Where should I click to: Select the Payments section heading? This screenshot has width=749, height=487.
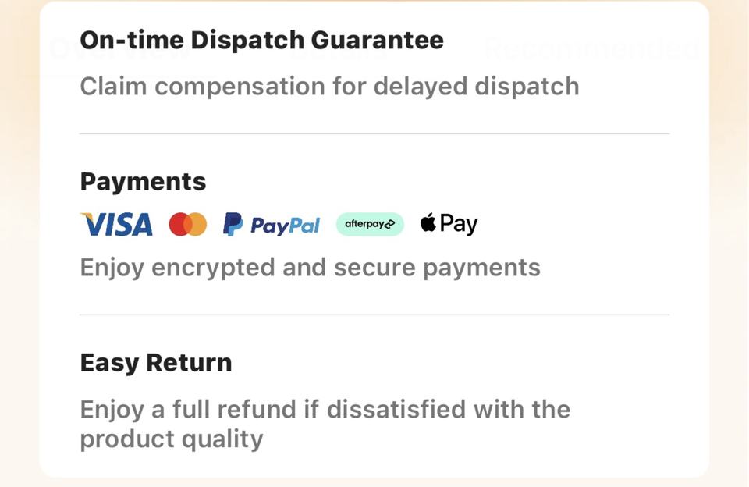(x=143, y=182)
